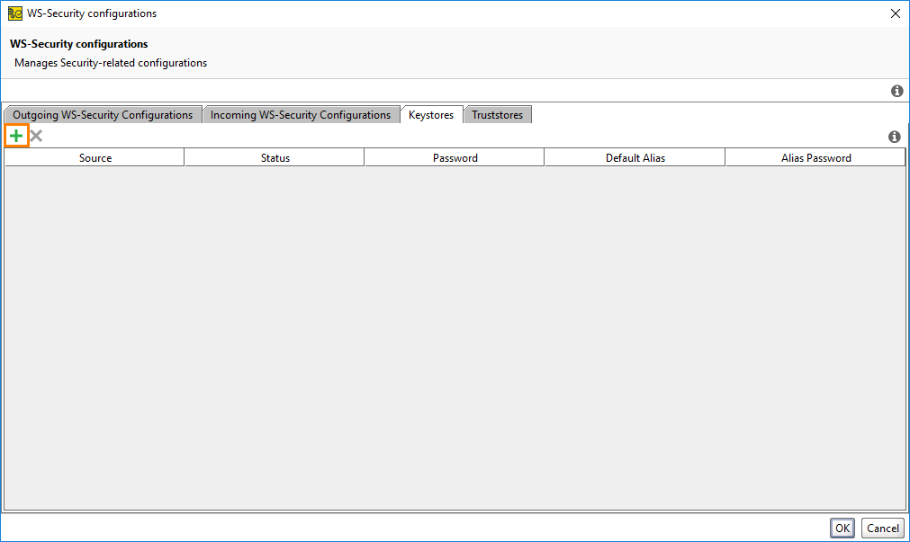Screen dimensions: 910x542
Task: Open the Outgoing WS-Security Configurations tab
Action: coord(102,114)
